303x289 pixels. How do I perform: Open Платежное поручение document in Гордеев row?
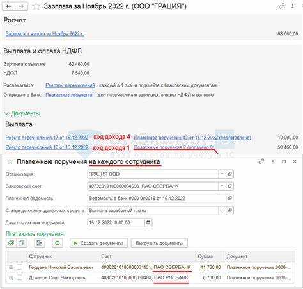click(x=259, y=267)
